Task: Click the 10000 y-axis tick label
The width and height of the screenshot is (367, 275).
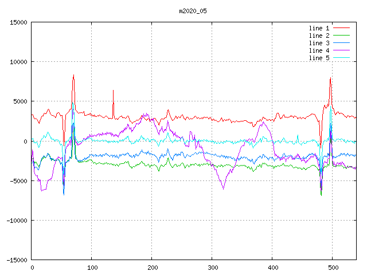Action: tap(18, 62)
